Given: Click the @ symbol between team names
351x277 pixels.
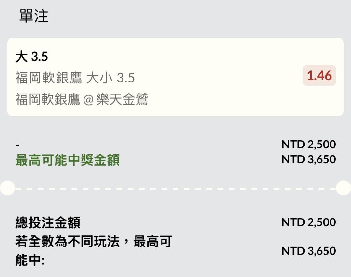Looking at the screenshot, I should coord(88,100).
